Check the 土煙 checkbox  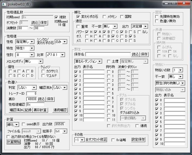coord(109,61)
